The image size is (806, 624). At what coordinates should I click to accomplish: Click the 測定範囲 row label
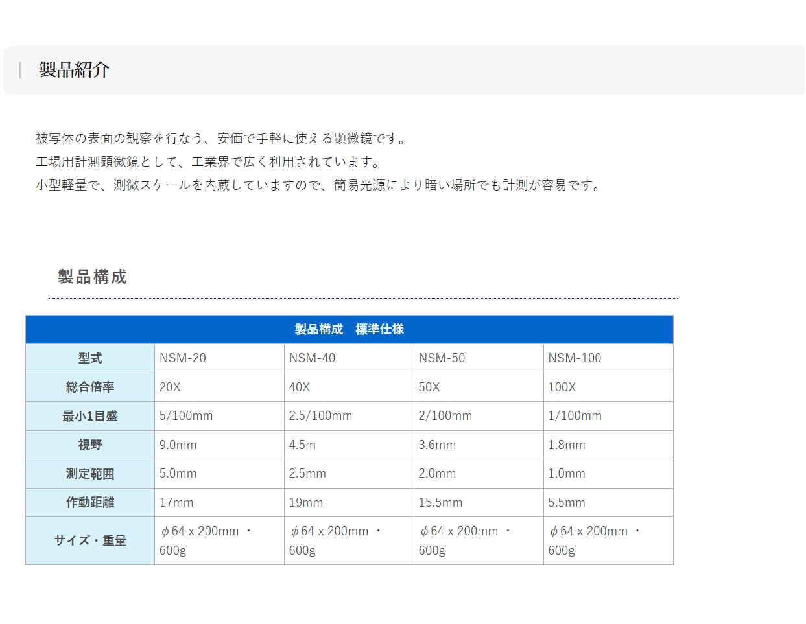pyautogui.click(x=90, y=474)
